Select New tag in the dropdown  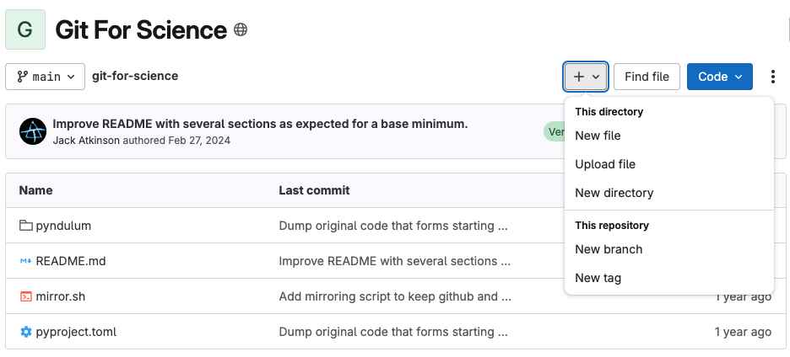(598, 278)
